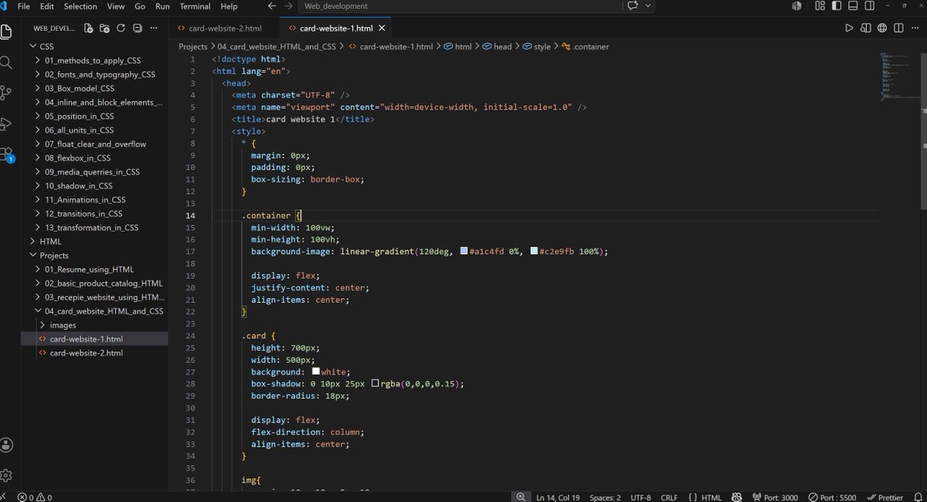This screenshot has width=927, height=502.
Task: Open the Terminal menu
Action: click(195, 6)
